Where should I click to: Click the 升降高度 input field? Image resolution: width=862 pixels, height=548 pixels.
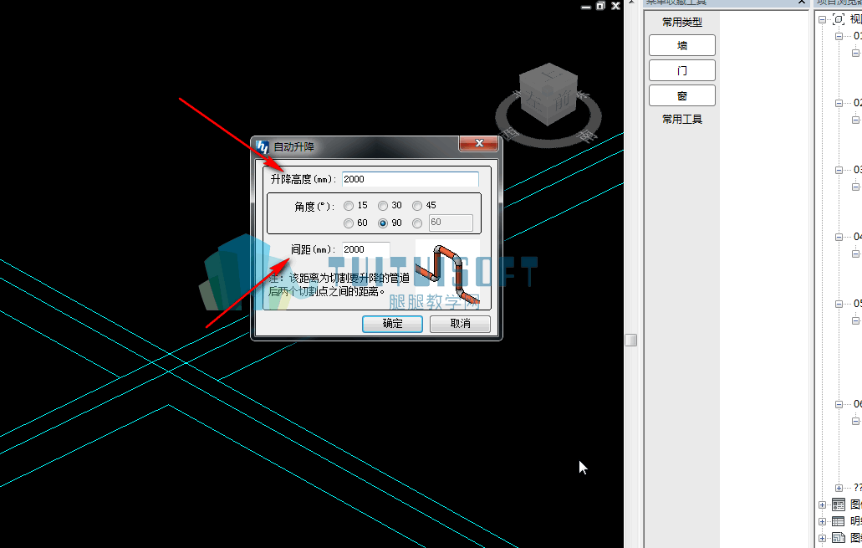pos(411,179)
